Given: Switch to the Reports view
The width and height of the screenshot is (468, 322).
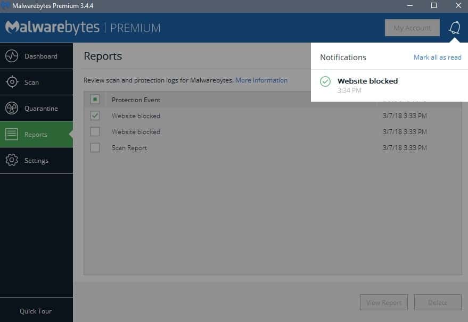Looking at the screenshot, I should 36,134.
